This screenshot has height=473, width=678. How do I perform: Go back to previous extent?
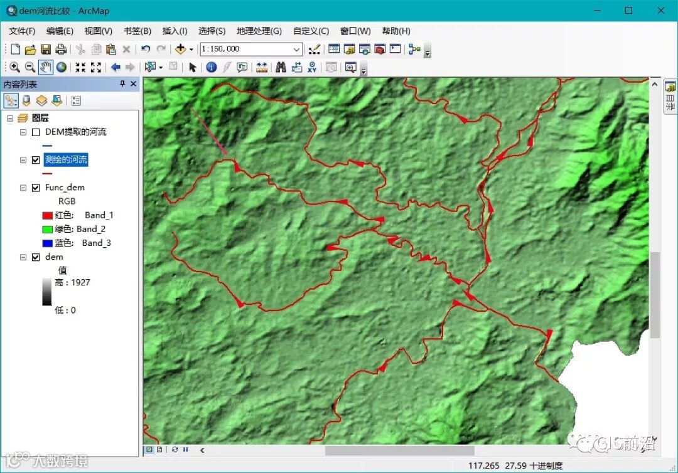pyautogui.click(x=116, y=67)
